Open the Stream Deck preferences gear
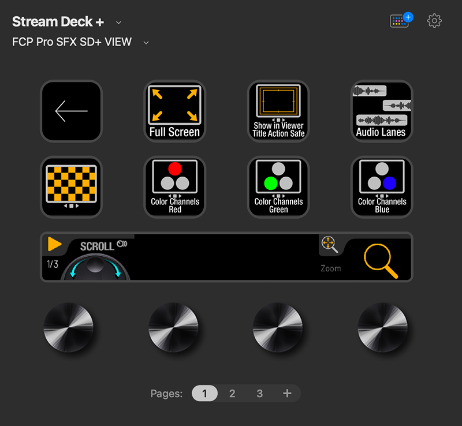 tap(434, 21)
